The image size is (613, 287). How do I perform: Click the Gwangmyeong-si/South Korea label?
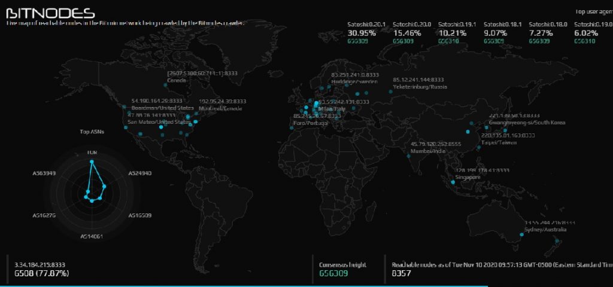pos(527,123)
